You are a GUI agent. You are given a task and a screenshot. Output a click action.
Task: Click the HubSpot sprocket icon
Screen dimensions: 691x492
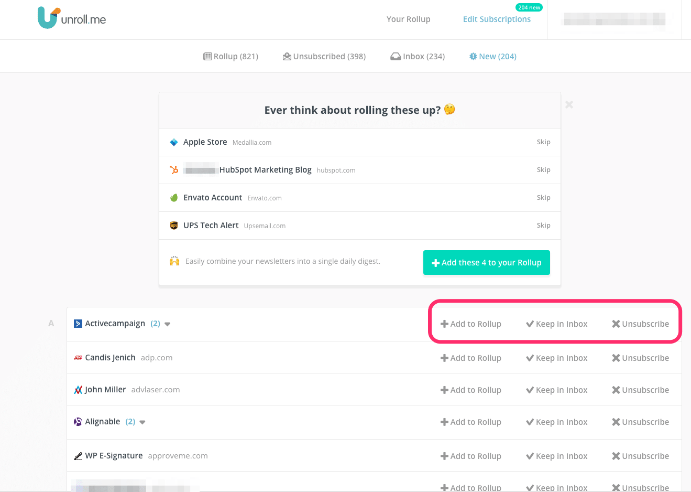click(174, 170)
